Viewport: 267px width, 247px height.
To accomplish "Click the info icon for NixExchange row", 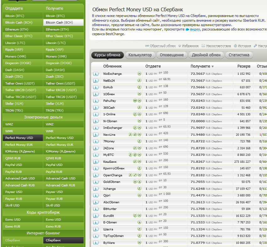I will (96, 74).
